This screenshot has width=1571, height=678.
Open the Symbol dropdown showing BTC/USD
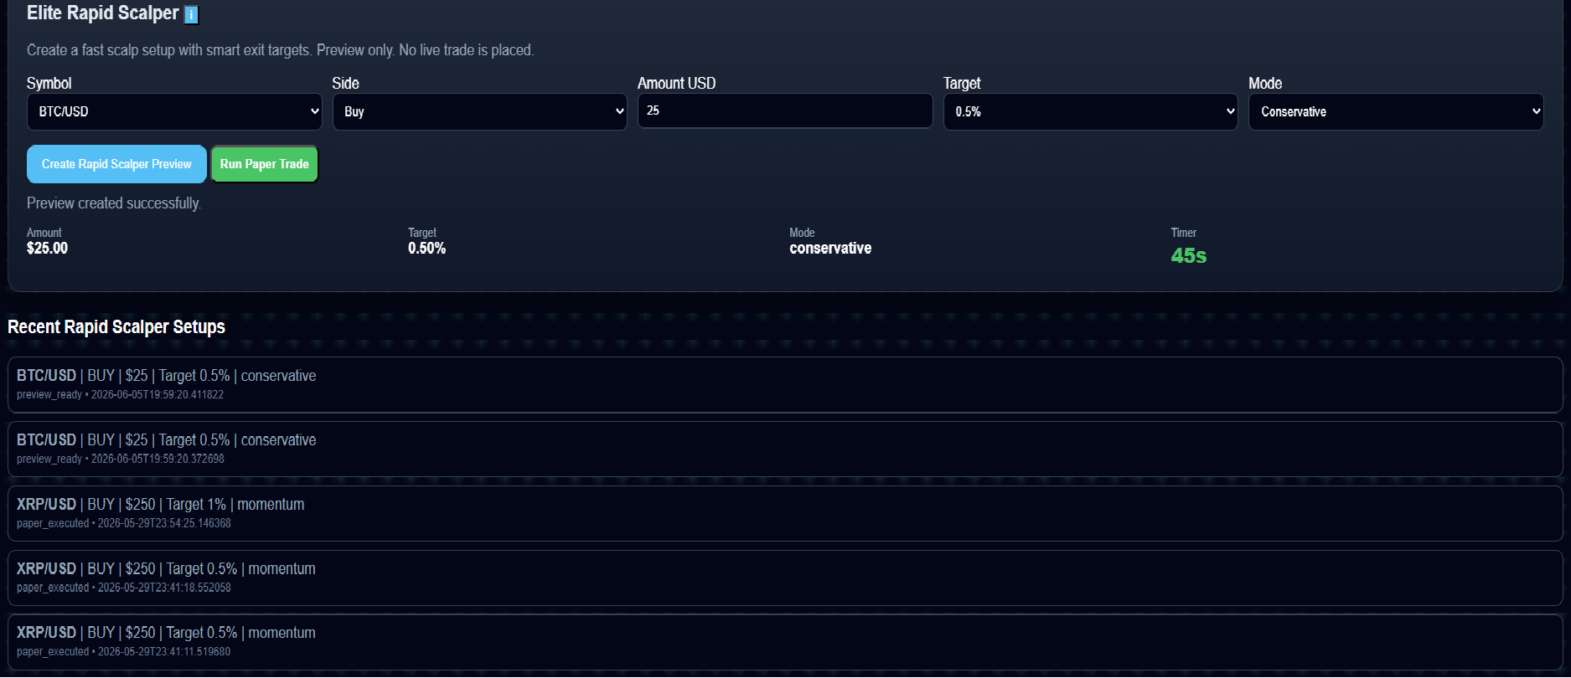174,111
